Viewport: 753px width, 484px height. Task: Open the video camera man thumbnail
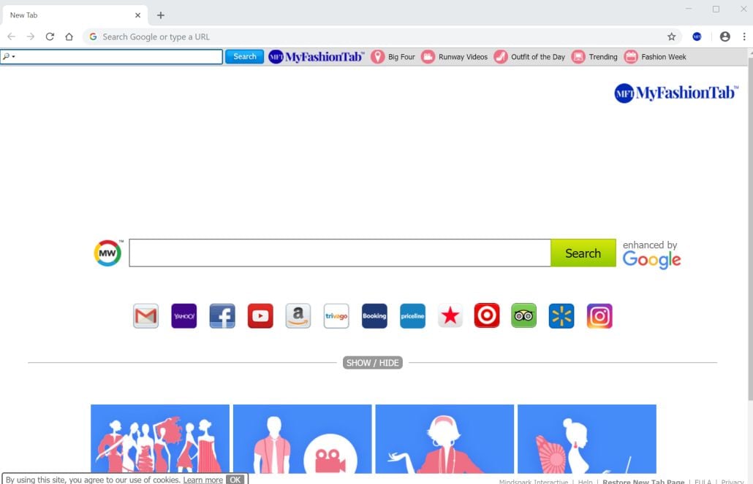coord(302,439)
